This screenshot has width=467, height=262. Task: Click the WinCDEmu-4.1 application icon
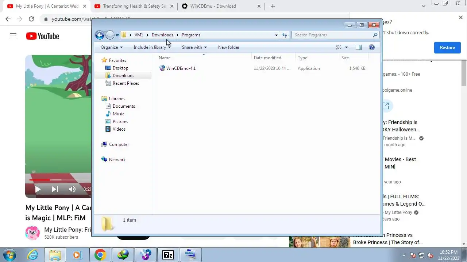pos(162,68)
